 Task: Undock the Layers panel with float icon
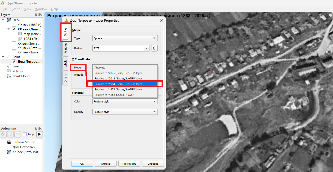[x=37, y=15]
